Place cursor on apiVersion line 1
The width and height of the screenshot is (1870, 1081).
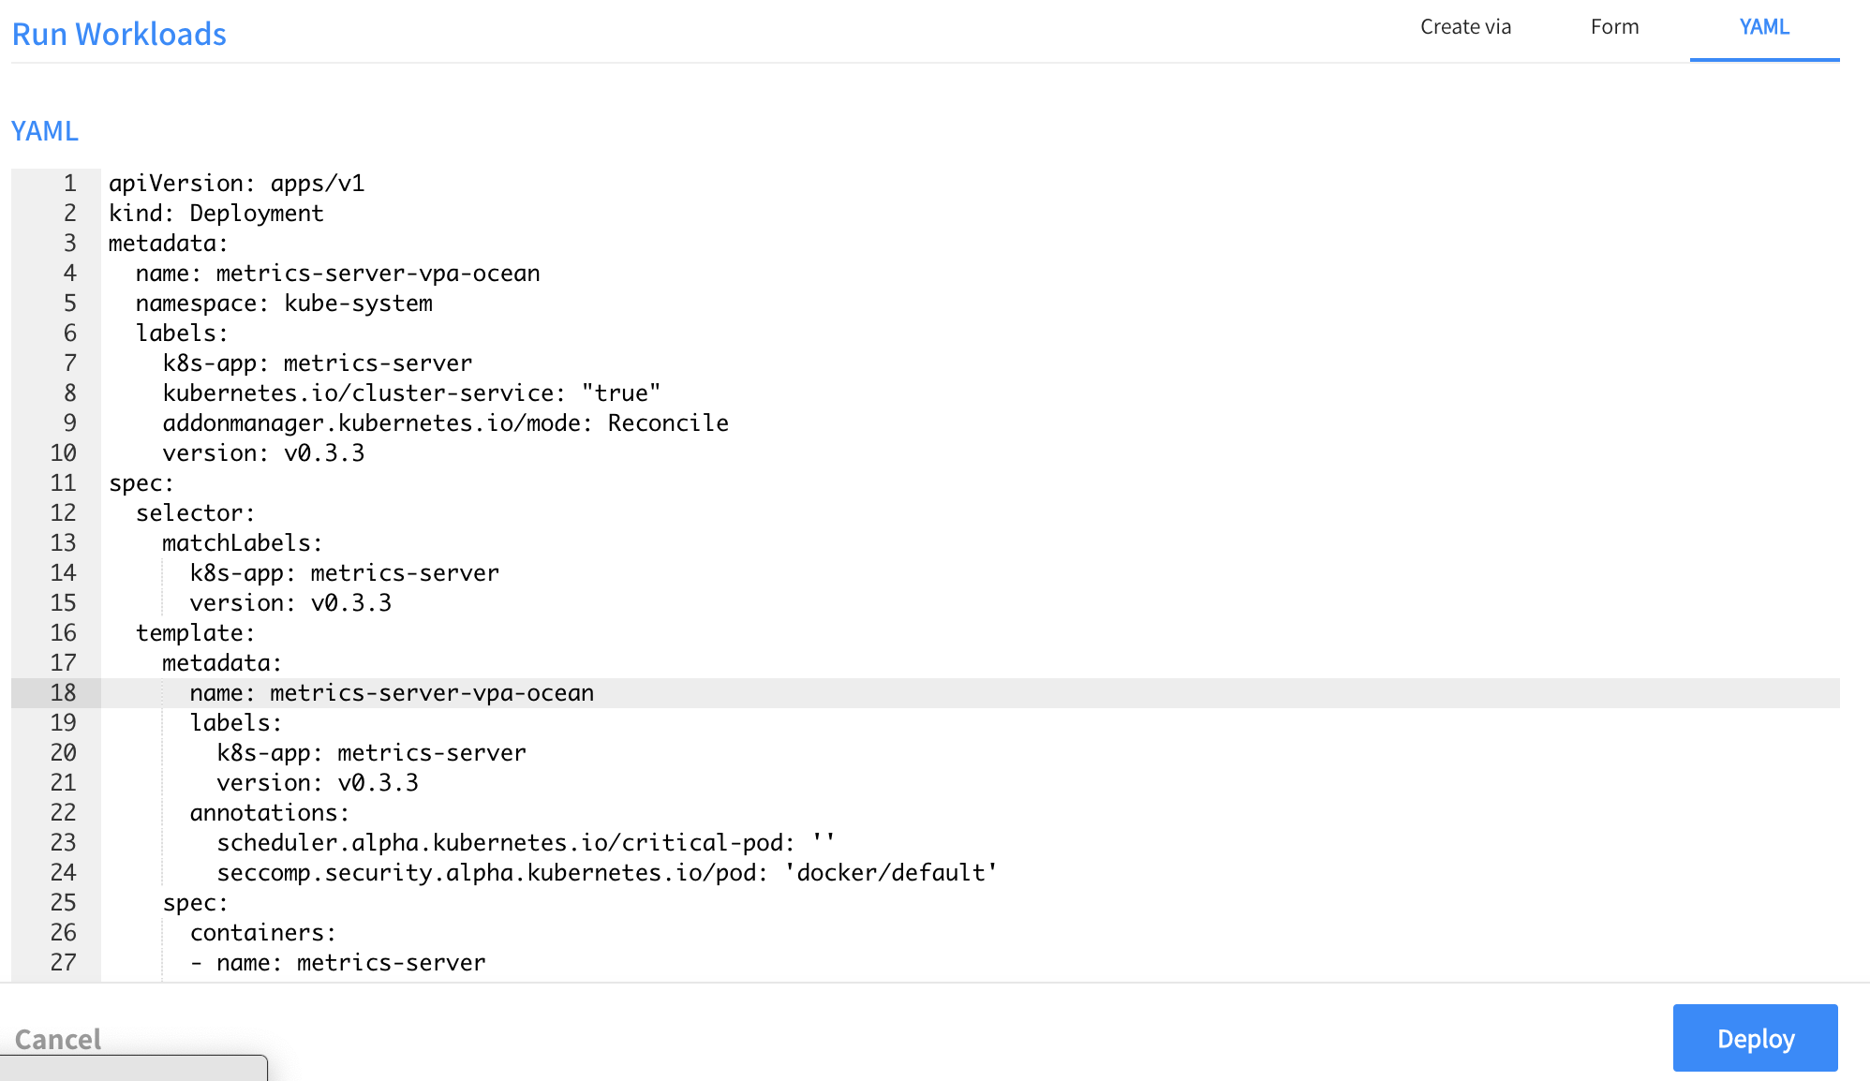(x=236, y=184)
